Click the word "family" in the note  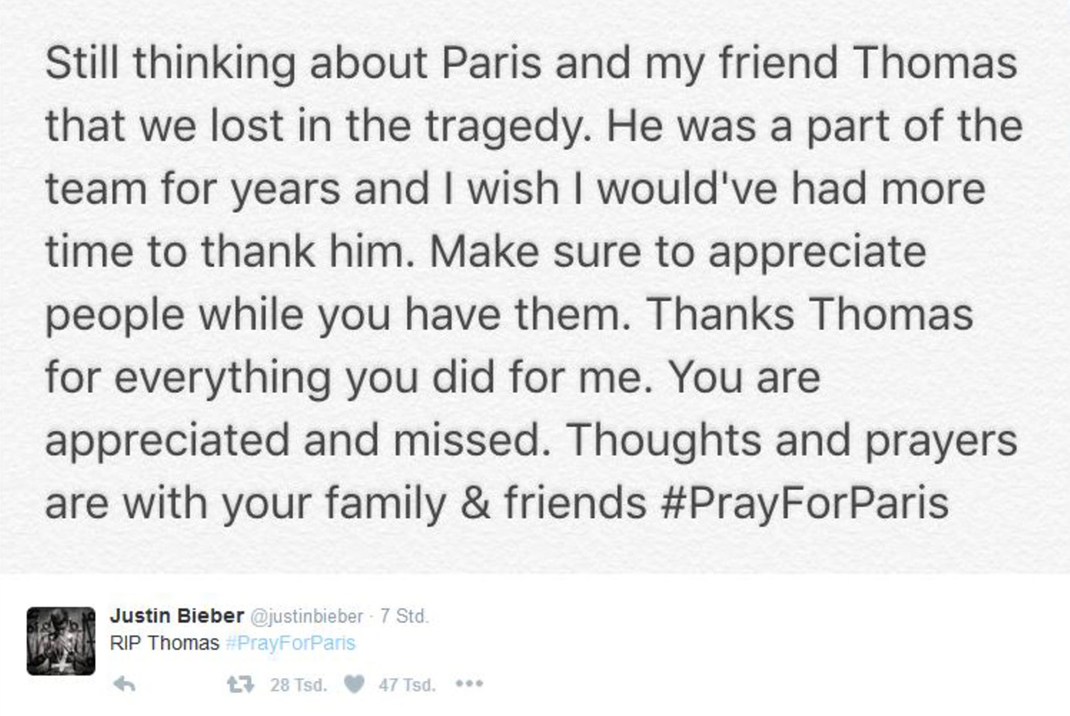(x=386, y=503)
